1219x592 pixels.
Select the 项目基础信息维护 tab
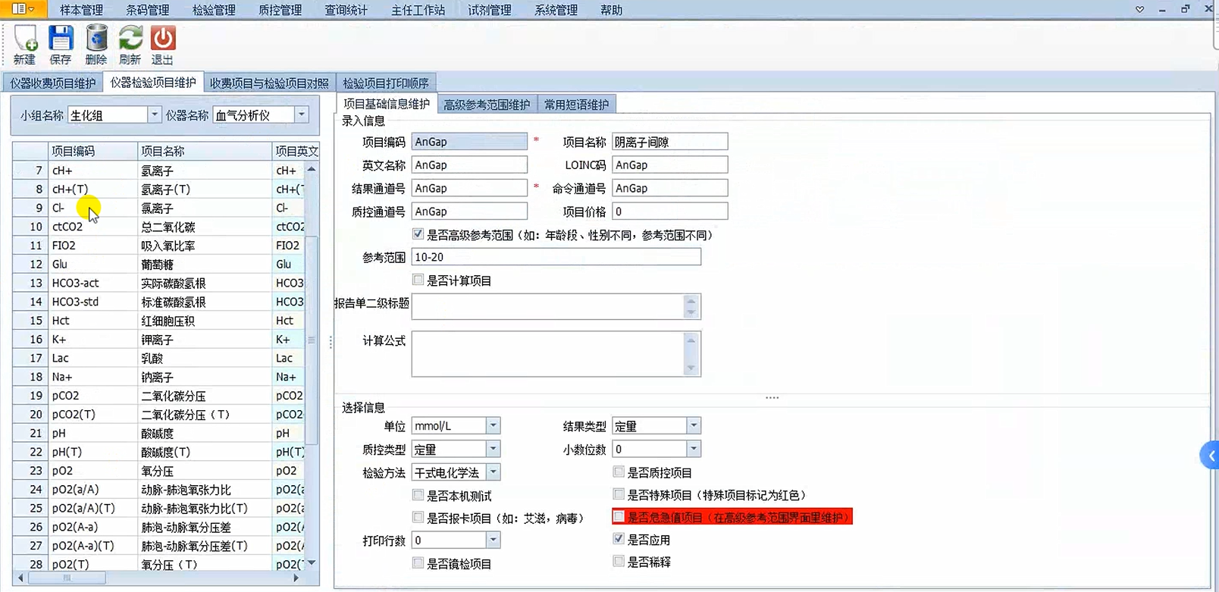coord(387,103)
